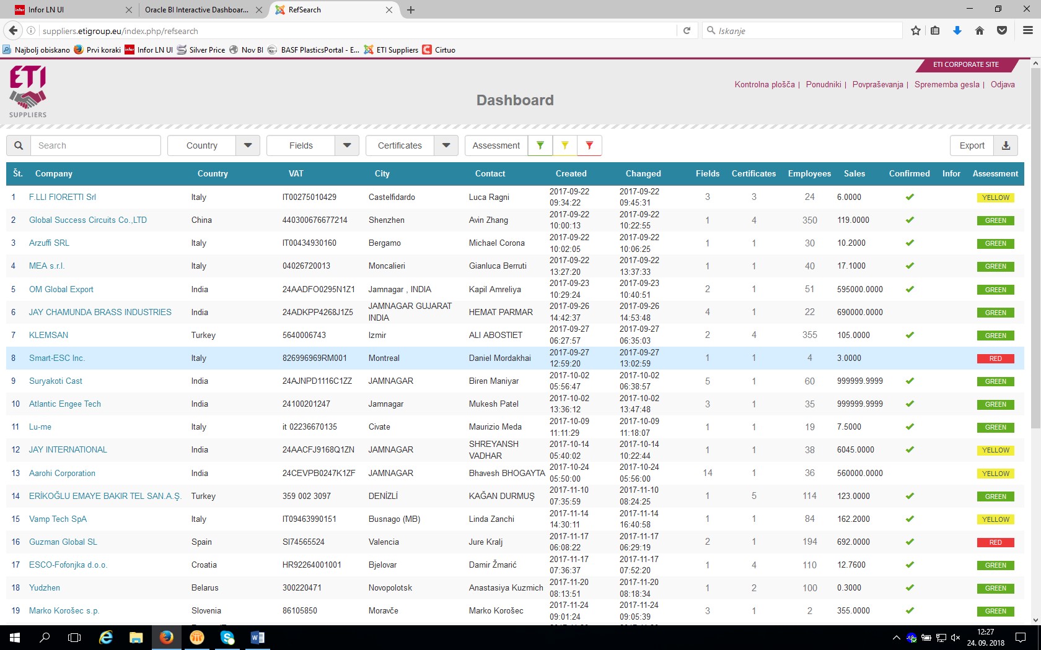Expand the Country dropdown
This screenshot has width=1041, height=650.
tap(248, 145)
